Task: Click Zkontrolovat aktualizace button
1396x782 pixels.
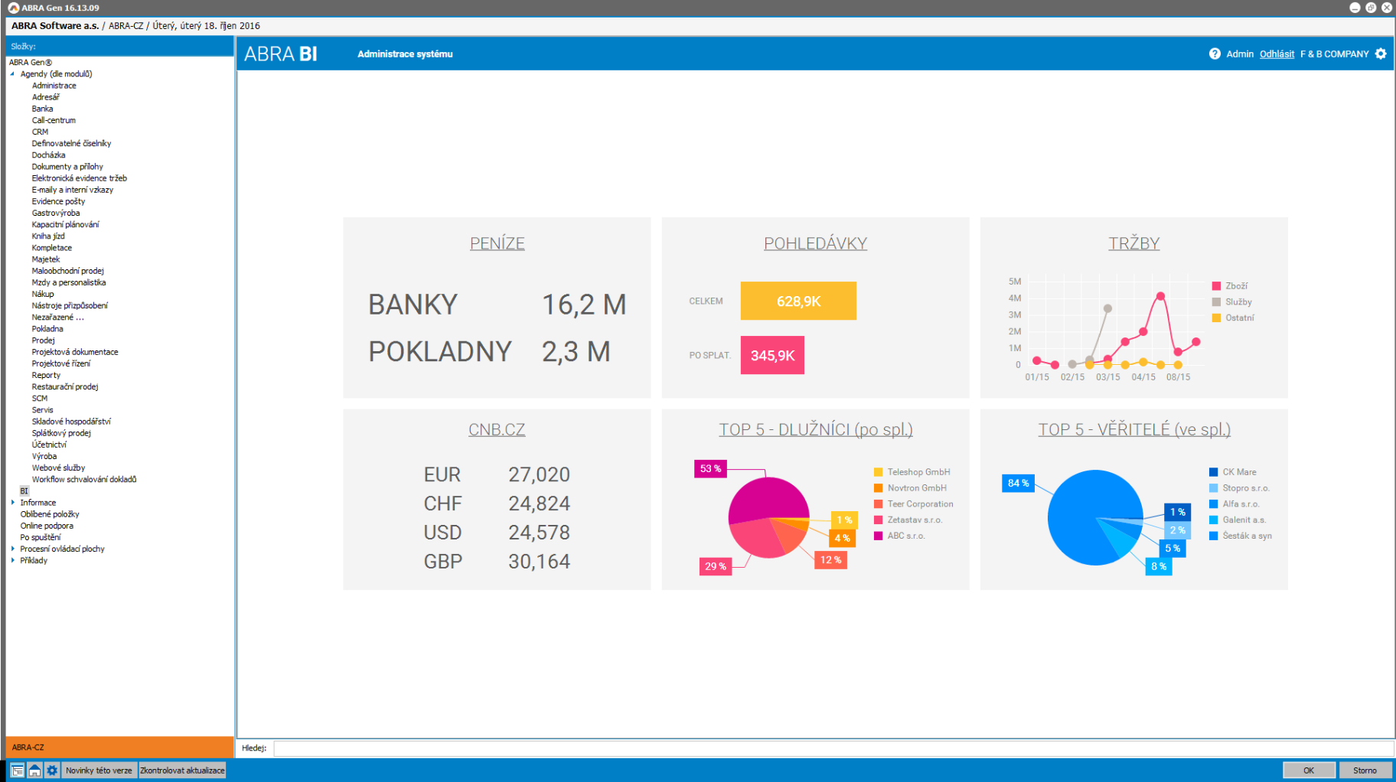Action: point(182,771)
